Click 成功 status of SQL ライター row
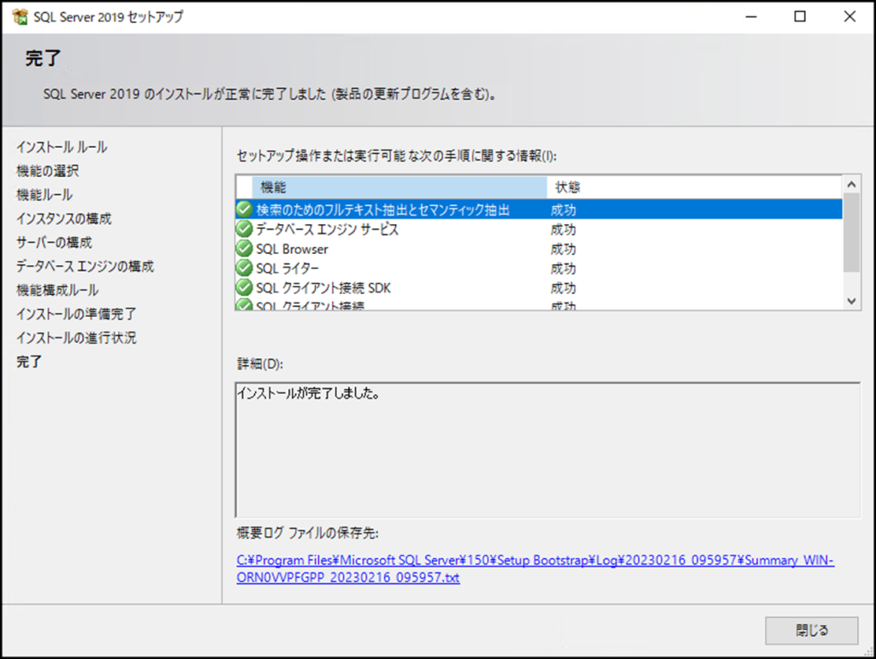 (563, 268)
